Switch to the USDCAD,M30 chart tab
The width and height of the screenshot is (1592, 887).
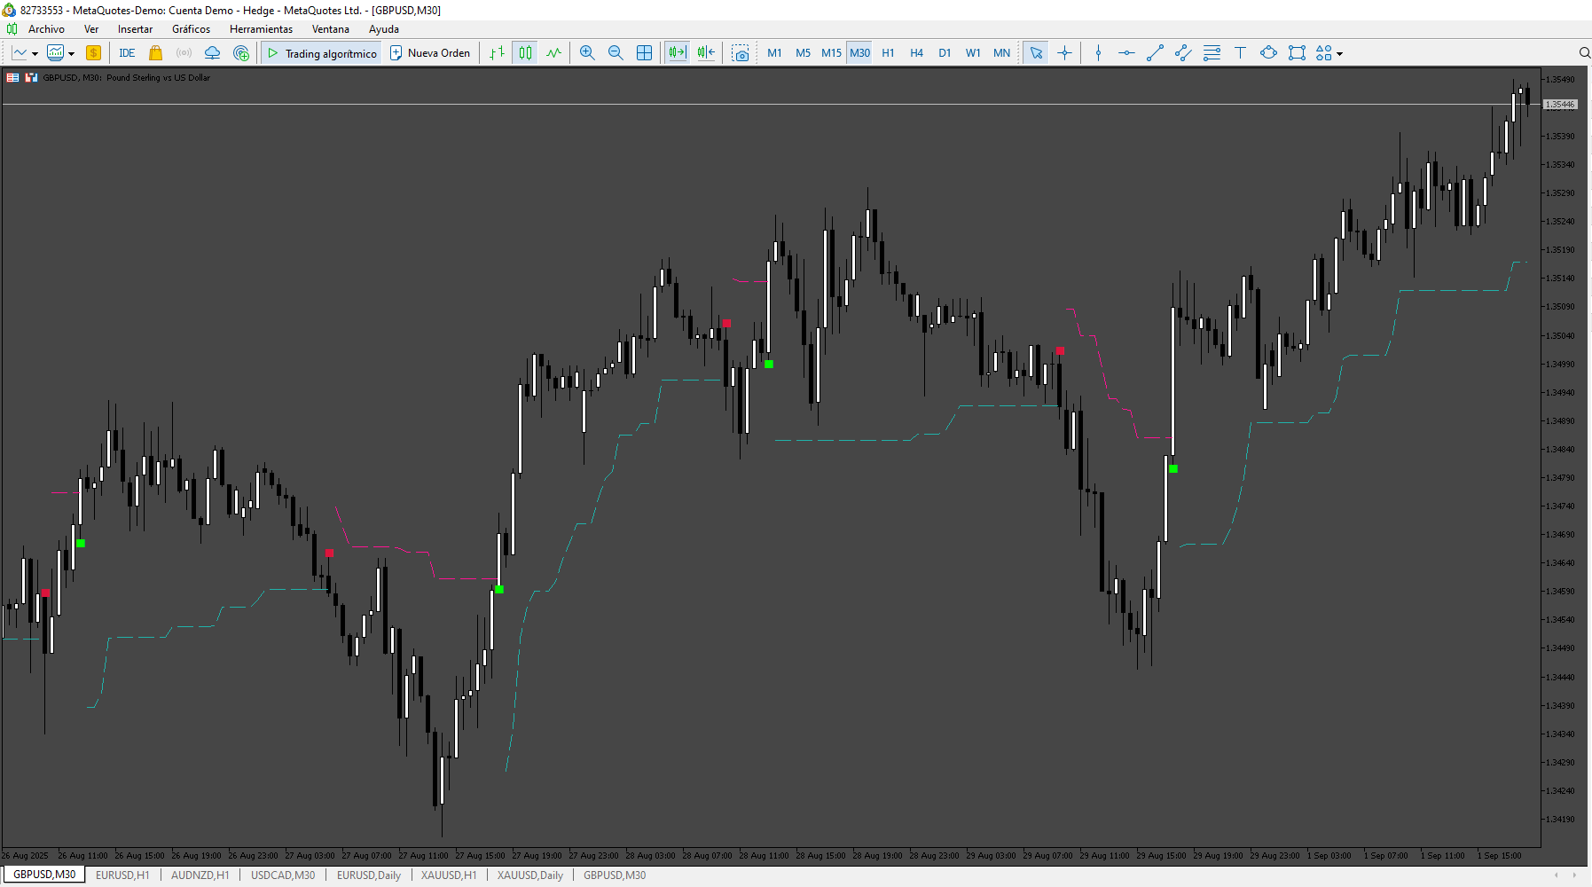click(283, 875)
